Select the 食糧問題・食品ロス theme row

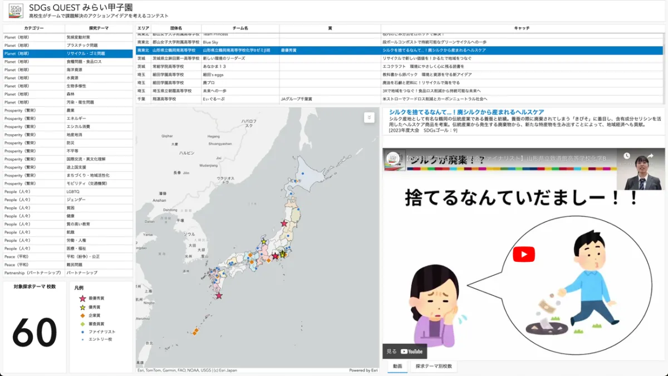pos(83,62)
